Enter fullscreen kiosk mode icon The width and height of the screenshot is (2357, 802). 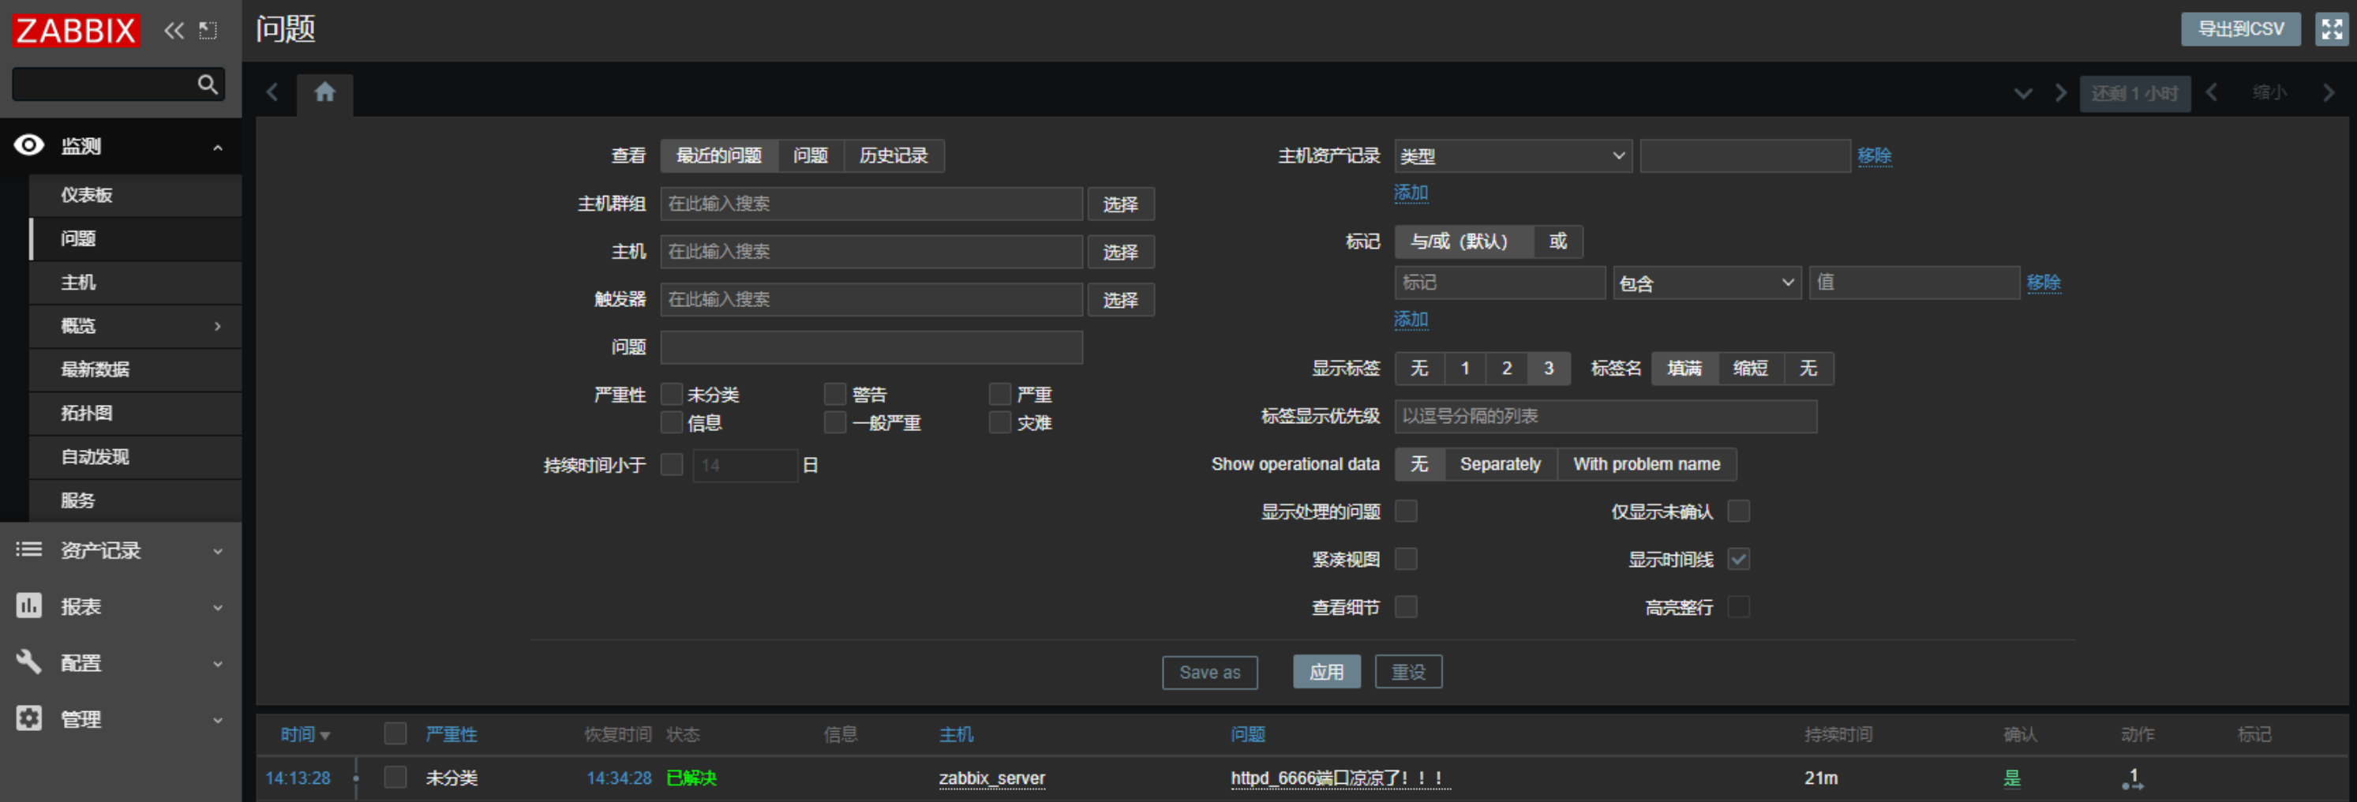click(2332, 29)
